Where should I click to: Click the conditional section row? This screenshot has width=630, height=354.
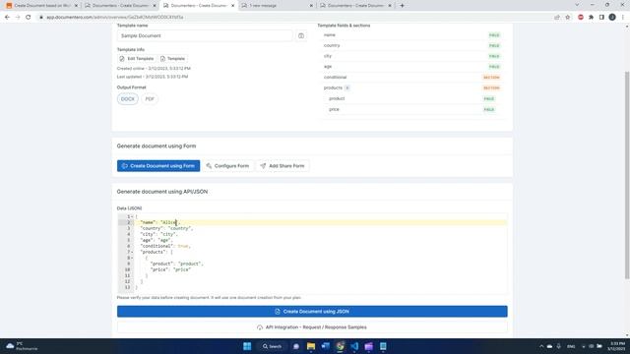point(411,77)
